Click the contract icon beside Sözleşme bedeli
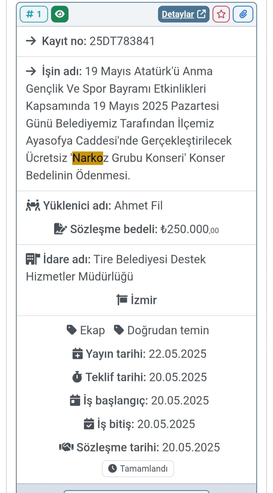 click(x=60, y=229)
